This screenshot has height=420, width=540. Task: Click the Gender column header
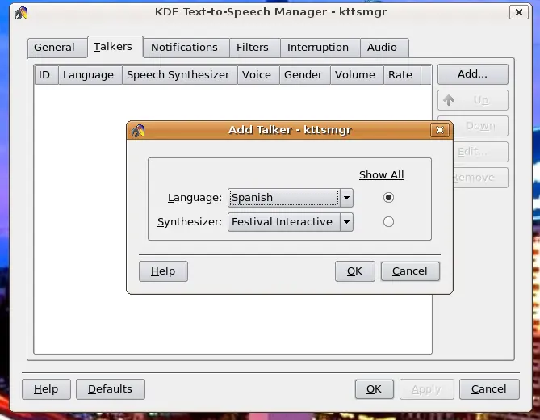305,75
